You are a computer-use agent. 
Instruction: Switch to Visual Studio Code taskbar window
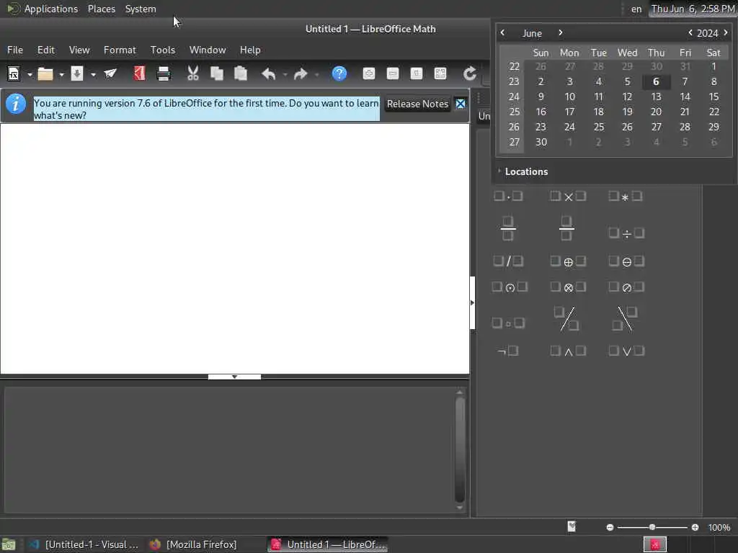point(84,544)
